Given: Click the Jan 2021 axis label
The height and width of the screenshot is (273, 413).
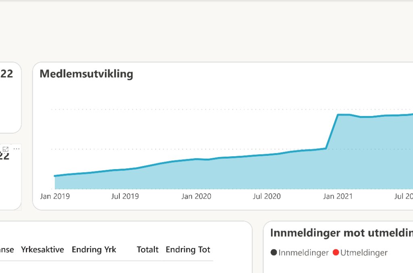Looking at the screenshot, I should point(338,196).
